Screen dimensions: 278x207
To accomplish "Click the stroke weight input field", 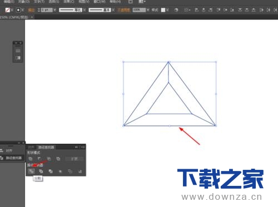I will click(x=47, y=10).
